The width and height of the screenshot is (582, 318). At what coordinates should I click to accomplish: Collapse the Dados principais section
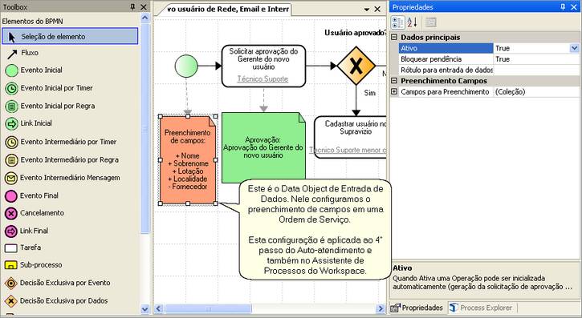[394, 37]
